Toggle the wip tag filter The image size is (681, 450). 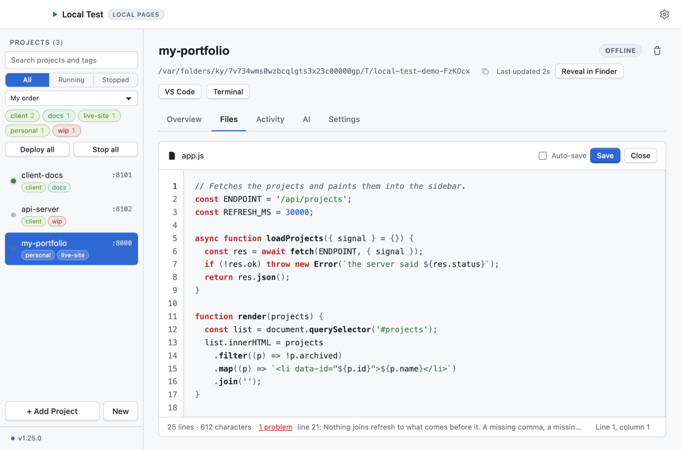66,131
